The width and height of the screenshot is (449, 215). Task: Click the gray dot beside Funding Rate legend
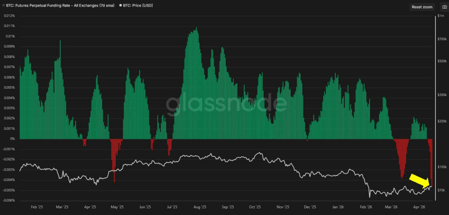tap(4, 5)
